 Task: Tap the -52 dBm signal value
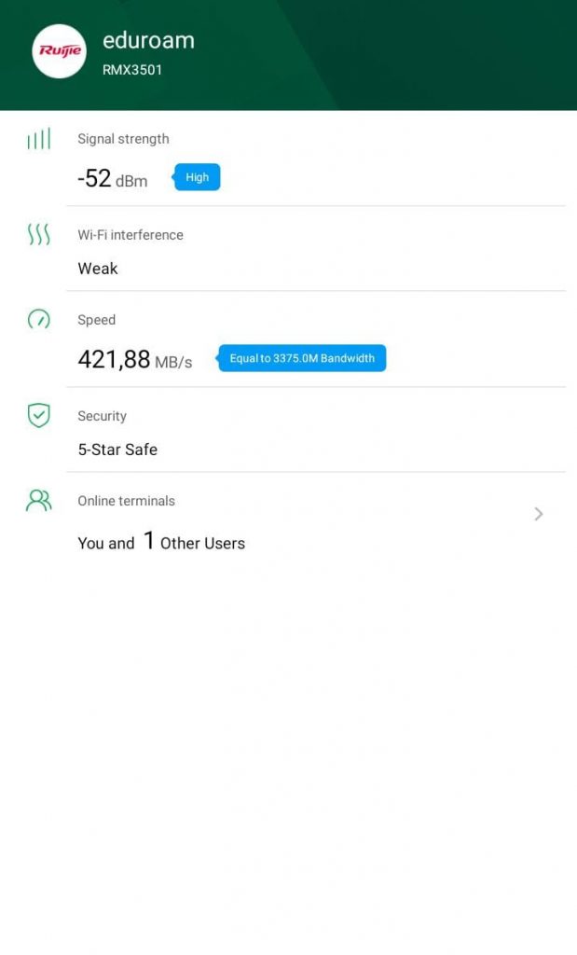click(x=112, y=179)
